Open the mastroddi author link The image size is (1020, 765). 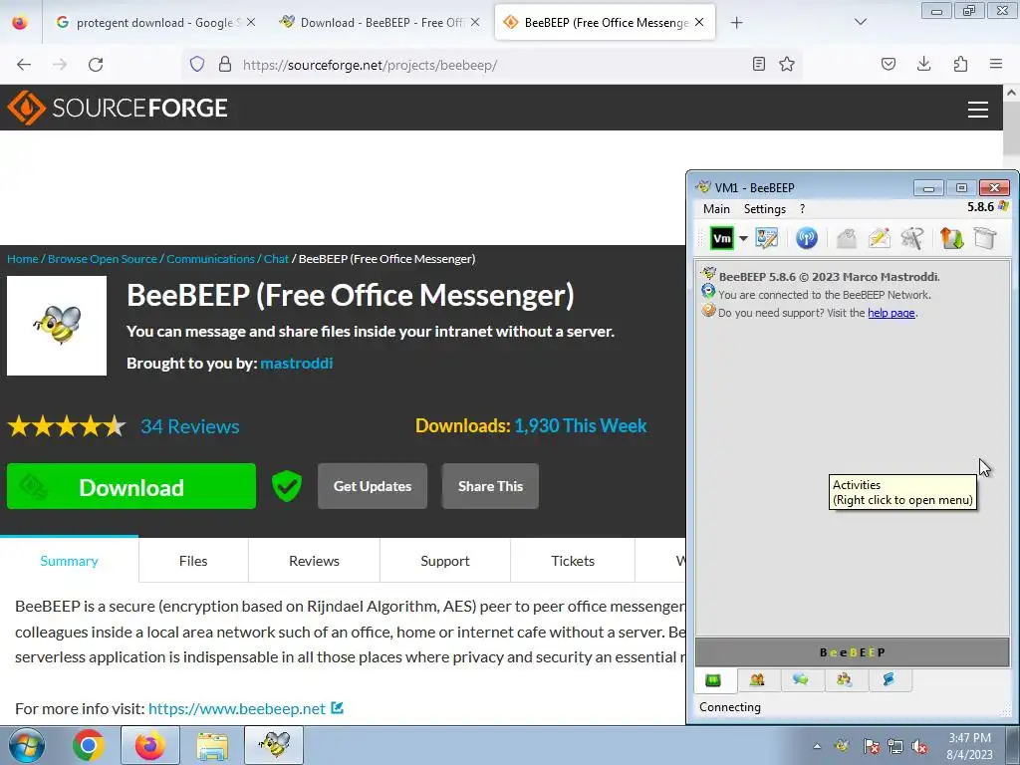[x=297, y=363]
